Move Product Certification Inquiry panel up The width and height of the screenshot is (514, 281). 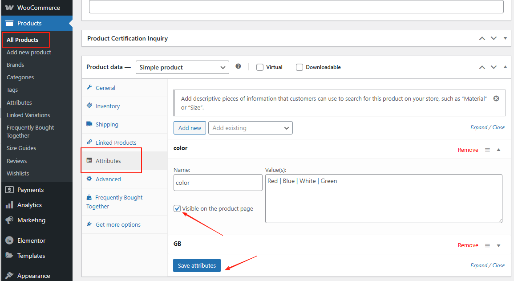click(x=482, y=38)
